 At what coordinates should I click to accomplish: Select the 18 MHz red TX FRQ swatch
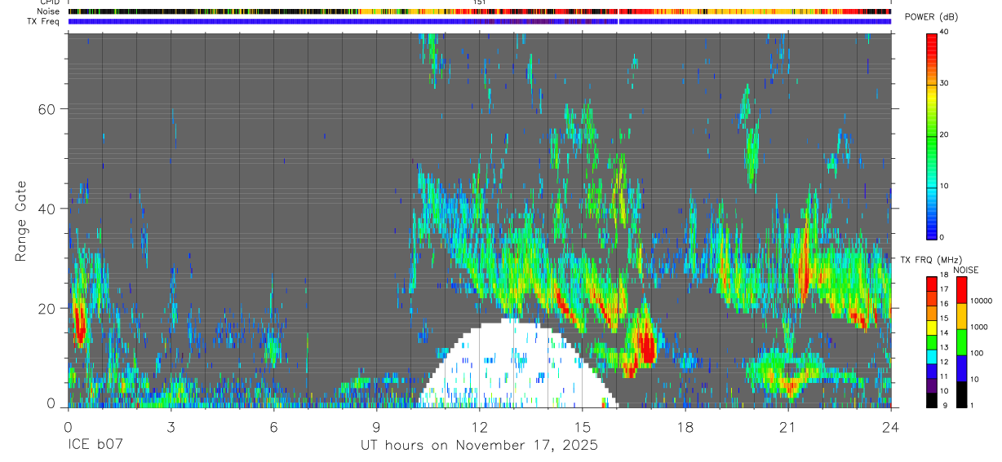coord(931,283)
